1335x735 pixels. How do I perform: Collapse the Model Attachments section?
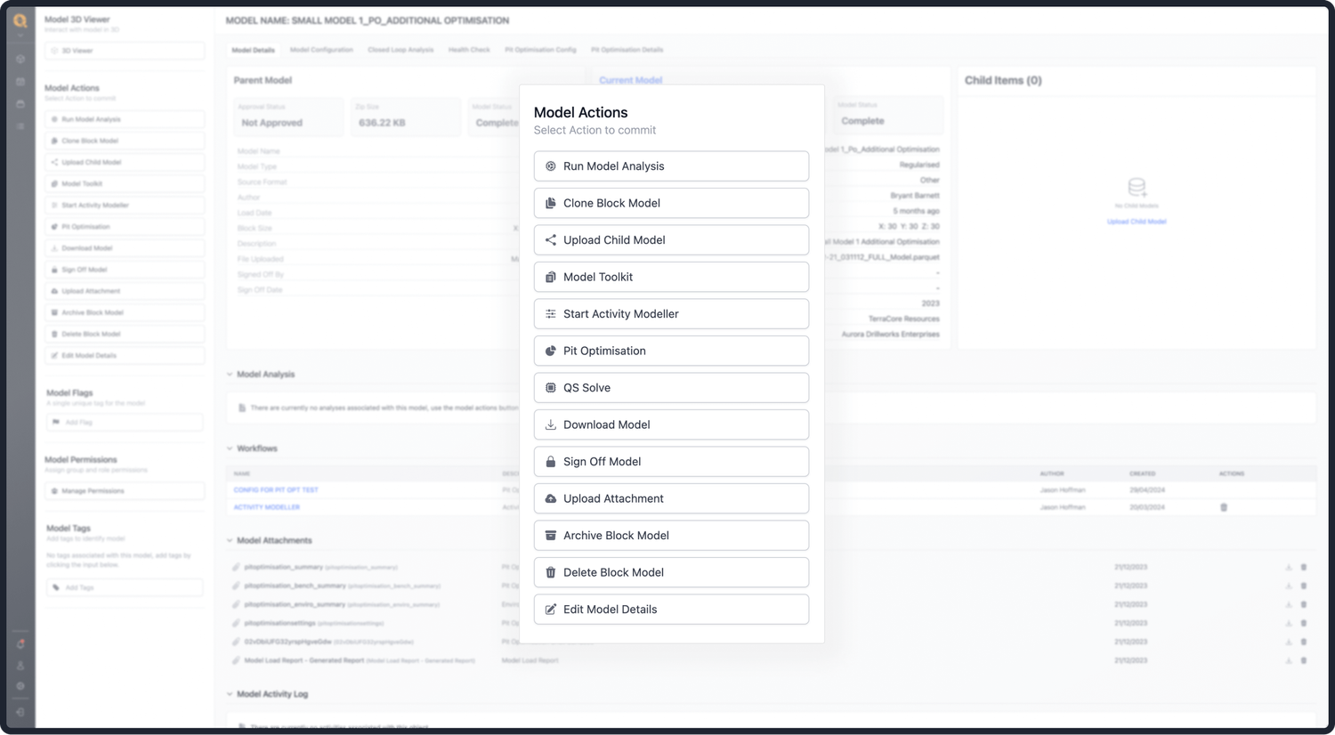point(231,540)
